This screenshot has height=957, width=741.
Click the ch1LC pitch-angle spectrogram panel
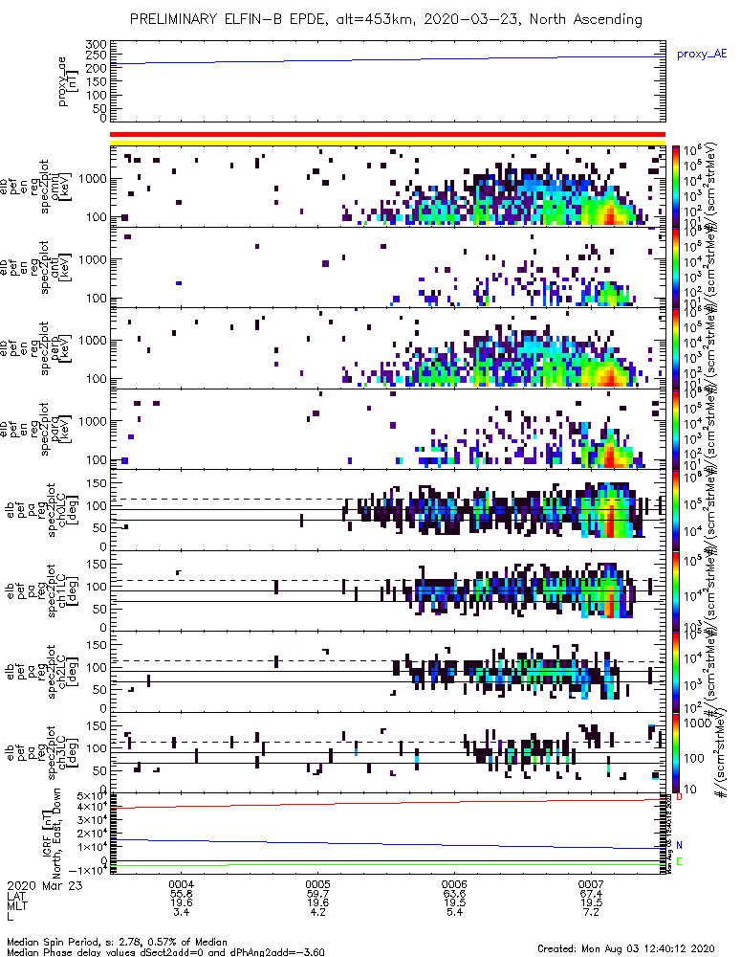point(387,590)
